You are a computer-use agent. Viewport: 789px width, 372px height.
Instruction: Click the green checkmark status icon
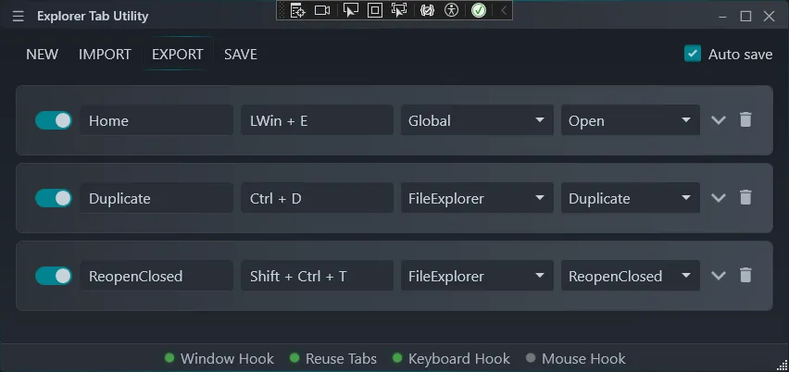(479, 10)
